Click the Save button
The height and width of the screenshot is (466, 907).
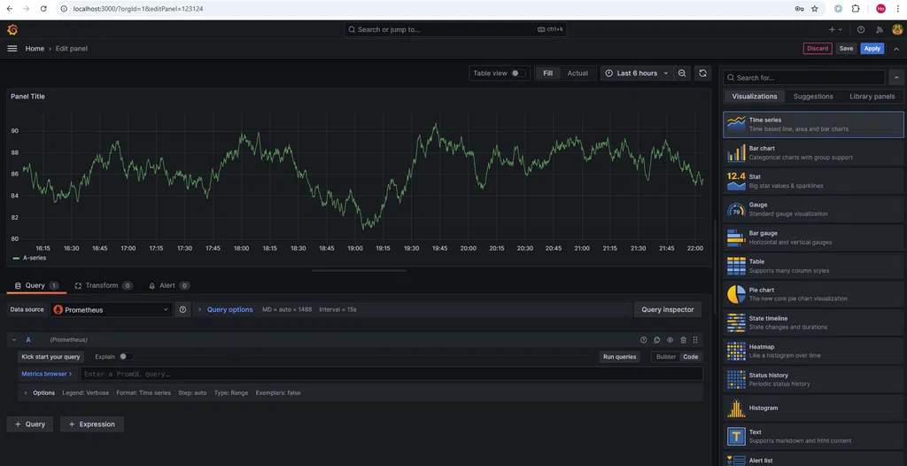(x=846, y=49)
